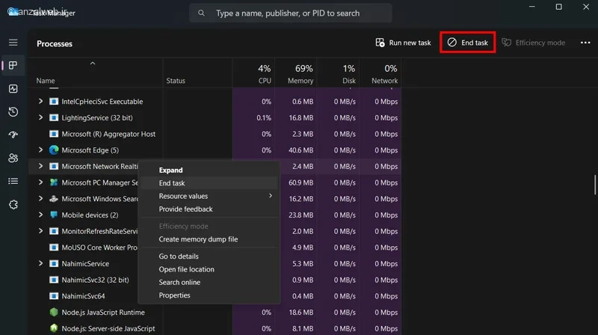This screenshot has width=598, height=335.
Task: Open the three-dot more options menu
Action: point(585,43)
